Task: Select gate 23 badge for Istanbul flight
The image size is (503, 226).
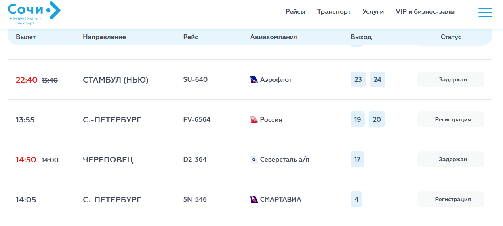Action: click(358, 79)
